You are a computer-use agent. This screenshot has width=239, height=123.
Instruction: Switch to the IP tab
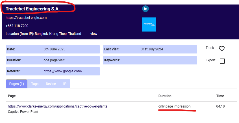(65, 84)
